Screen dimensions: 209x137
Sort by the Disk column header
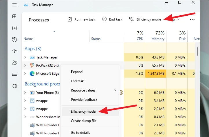177,36
